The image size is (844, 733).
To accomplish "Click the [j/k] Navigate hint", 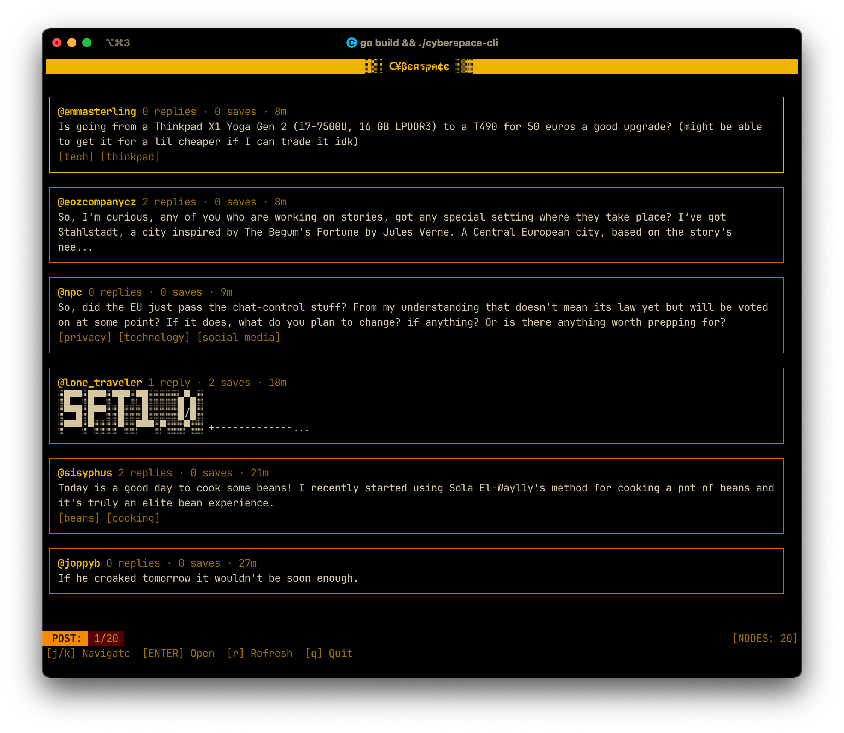I will coord(88,653).
